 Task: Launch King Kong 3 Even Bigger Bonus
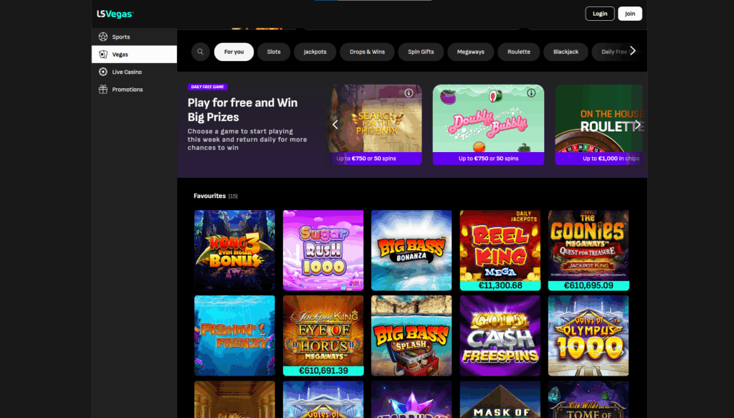234,250
